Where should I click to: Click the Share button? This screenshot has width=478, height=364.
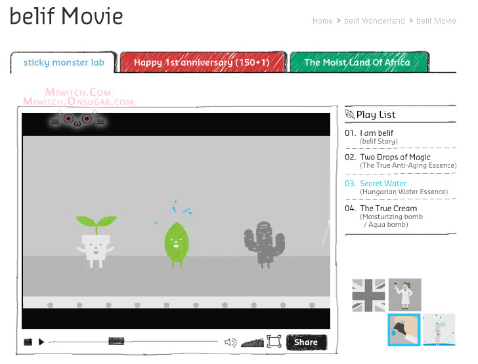tap(306, 342)
